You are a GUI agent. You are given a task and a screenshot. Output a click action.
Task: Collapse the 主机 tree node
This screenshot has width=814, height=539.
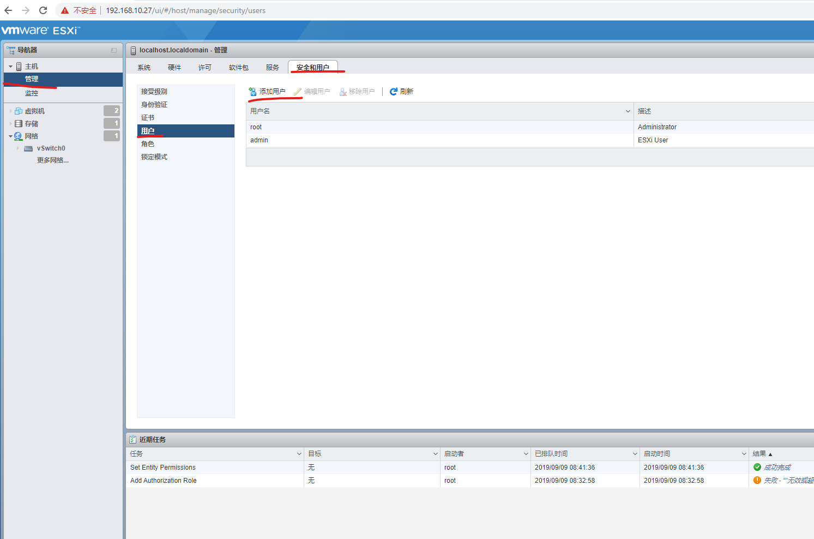[10, 67]
